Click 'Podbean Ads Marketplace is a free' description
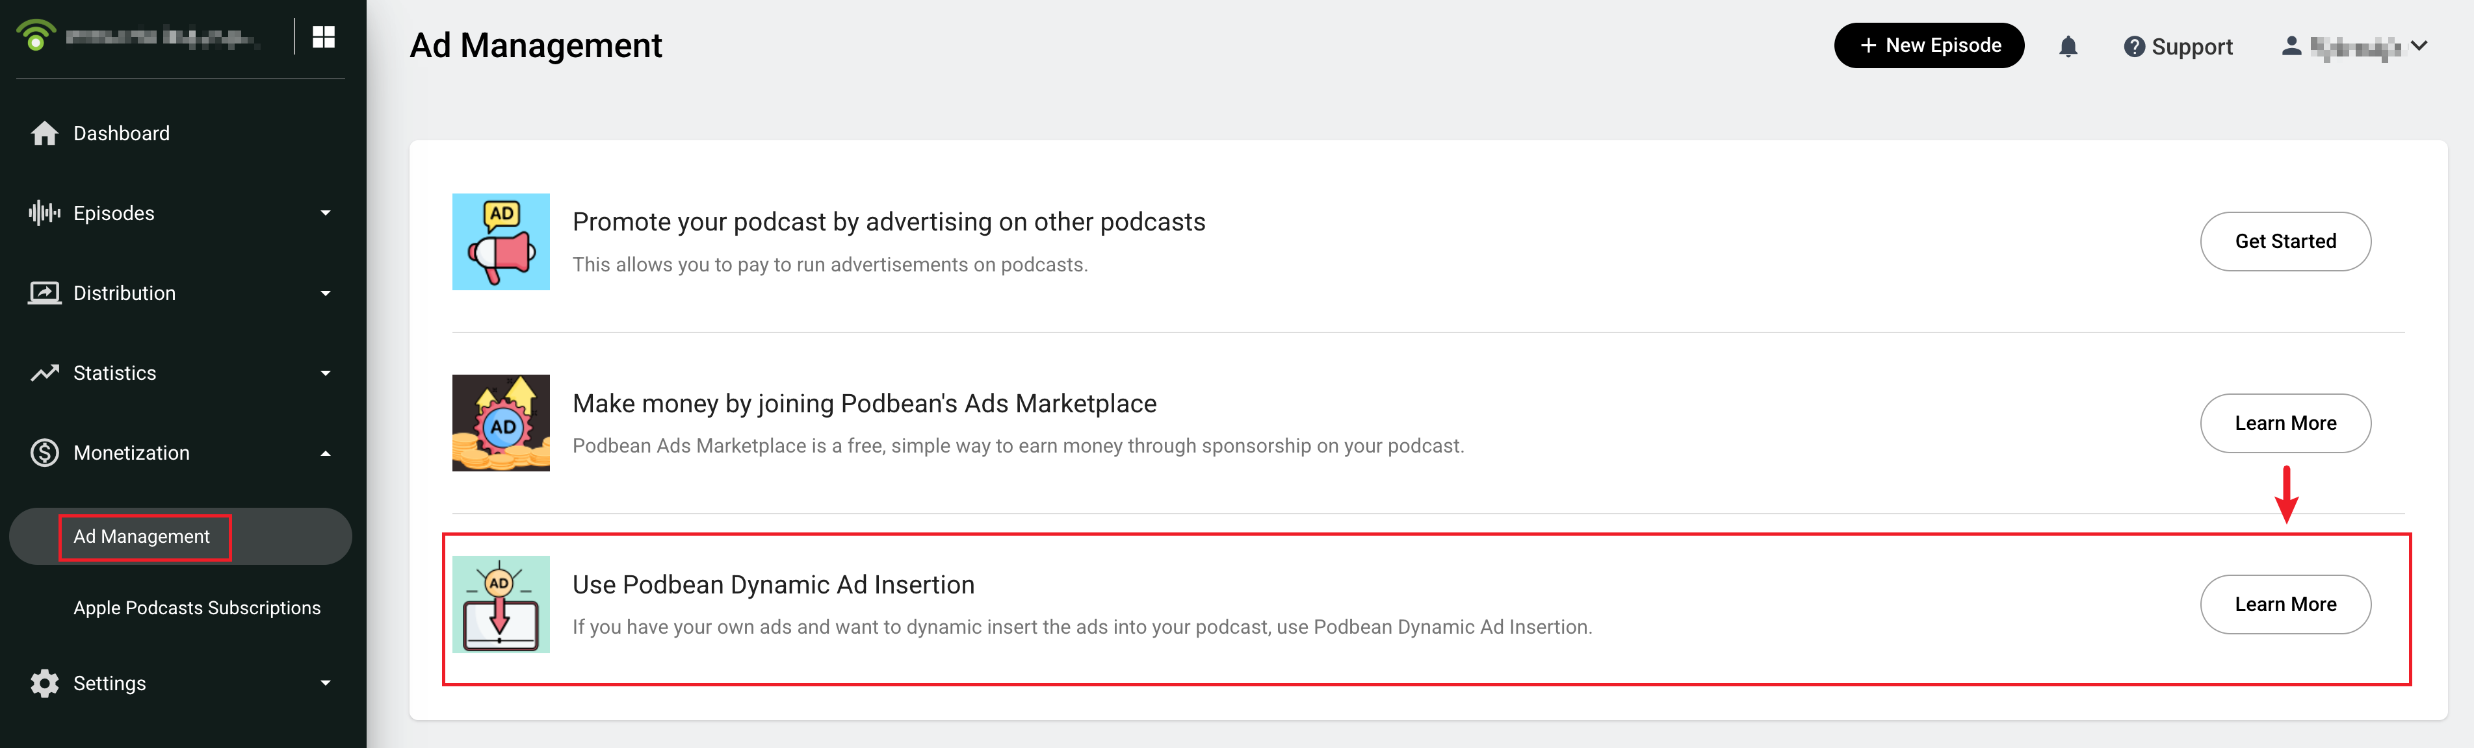 coord(1018,446)
